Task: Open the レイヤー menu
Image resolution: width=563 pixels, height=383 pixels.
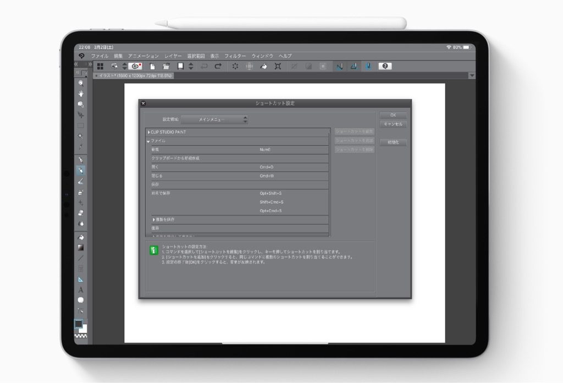Action: (x=173, y=56)
